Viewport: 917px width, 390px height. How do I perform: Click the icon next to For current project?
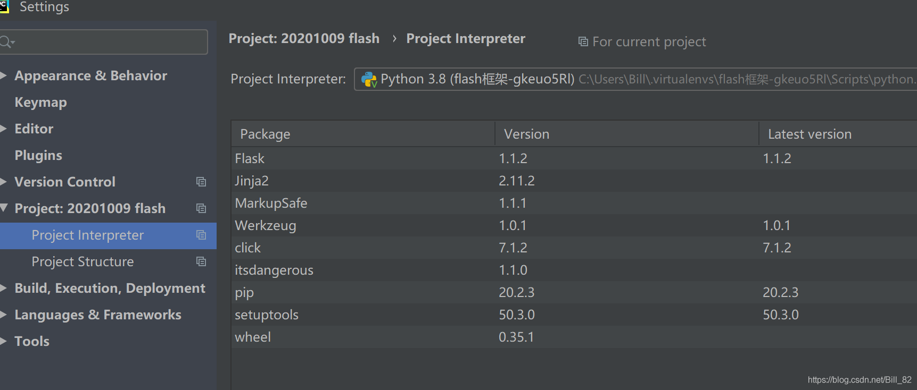(x=583, y=41)
